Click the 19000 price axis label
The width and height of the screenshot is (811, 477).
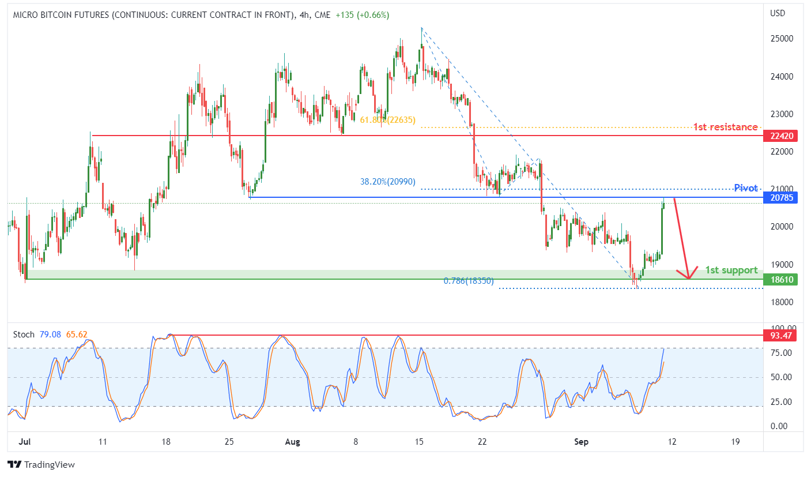click(x=781, y=265)
